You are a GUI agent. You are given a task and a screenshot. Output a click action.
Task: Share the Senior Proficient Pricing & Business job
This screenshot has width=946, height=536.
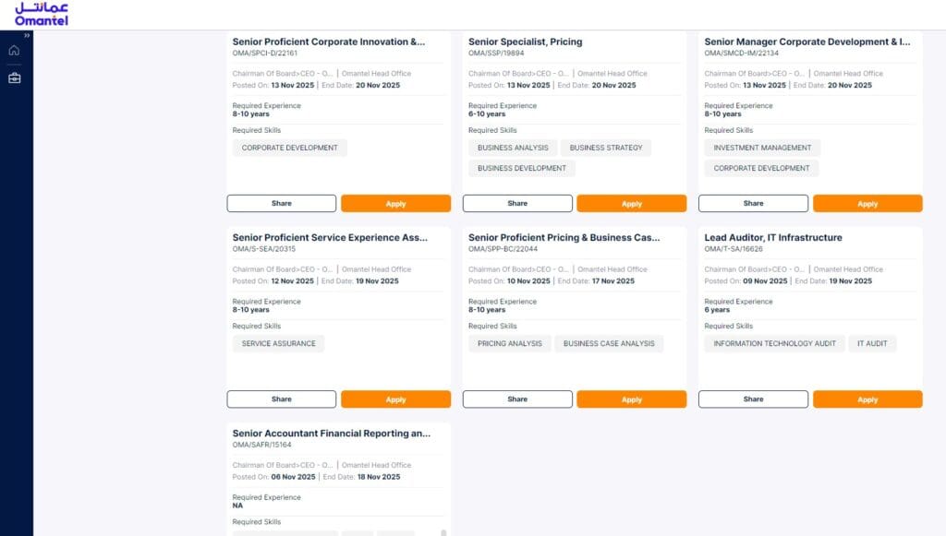point(517,399)
